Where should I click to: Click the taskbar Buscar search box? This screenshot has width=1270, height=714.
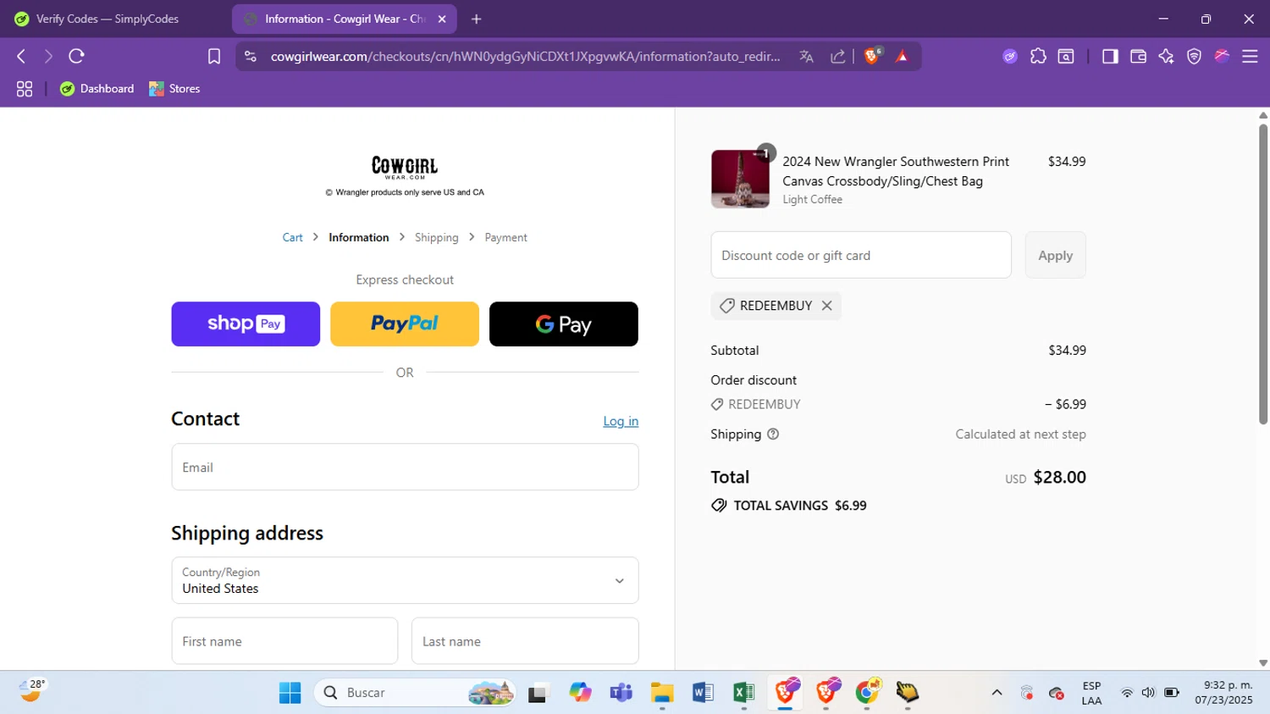pos(415,693)
